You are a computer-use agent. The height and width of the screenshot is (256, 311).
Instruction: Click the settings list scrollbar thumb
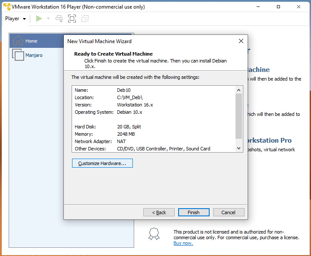(239, 116)
